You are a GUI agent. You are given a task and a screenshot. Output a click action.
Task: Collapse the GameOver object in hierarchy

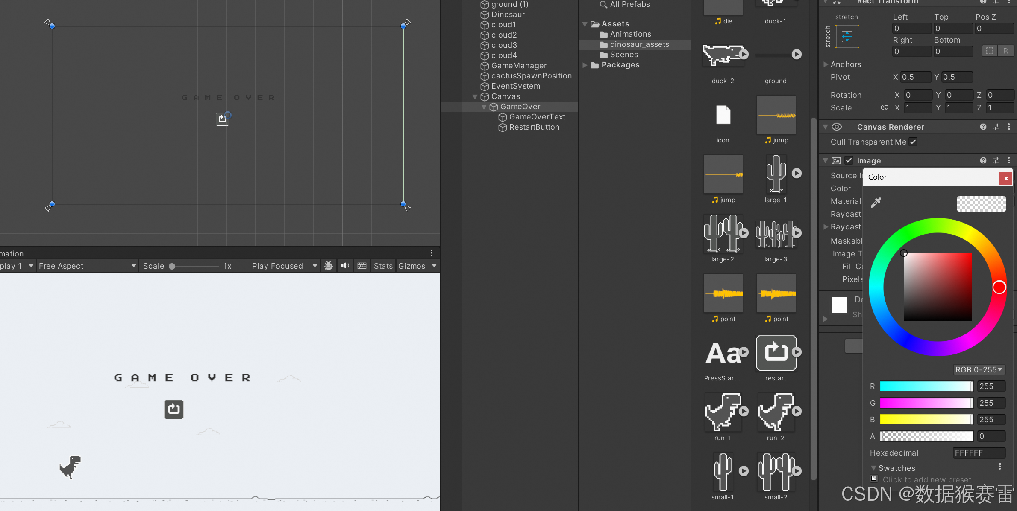484,107
